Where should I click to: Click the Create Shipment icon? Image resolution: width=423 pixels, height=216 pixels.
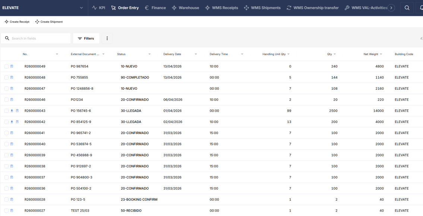37,22
